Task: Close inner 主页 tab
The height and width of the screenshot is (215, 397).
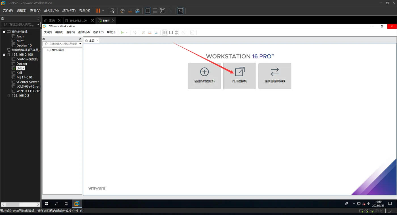Action: [x=97, y=41]
